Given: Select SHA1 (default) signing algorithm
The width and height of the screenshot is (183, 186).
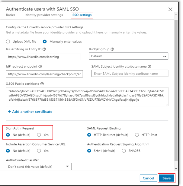Looking at the screenshot, I should pos(89,151).
